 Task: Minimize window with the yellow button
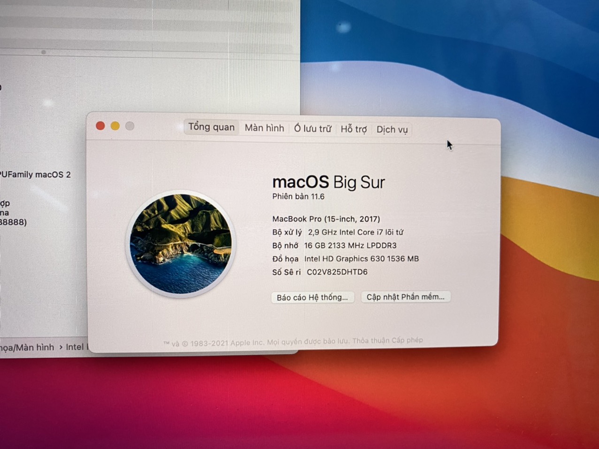click(115, 126)
